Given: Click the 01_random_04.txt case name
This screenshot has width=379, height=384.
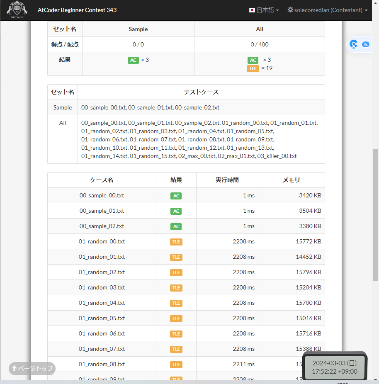Looking at the screenshot, I should point(102,303).
